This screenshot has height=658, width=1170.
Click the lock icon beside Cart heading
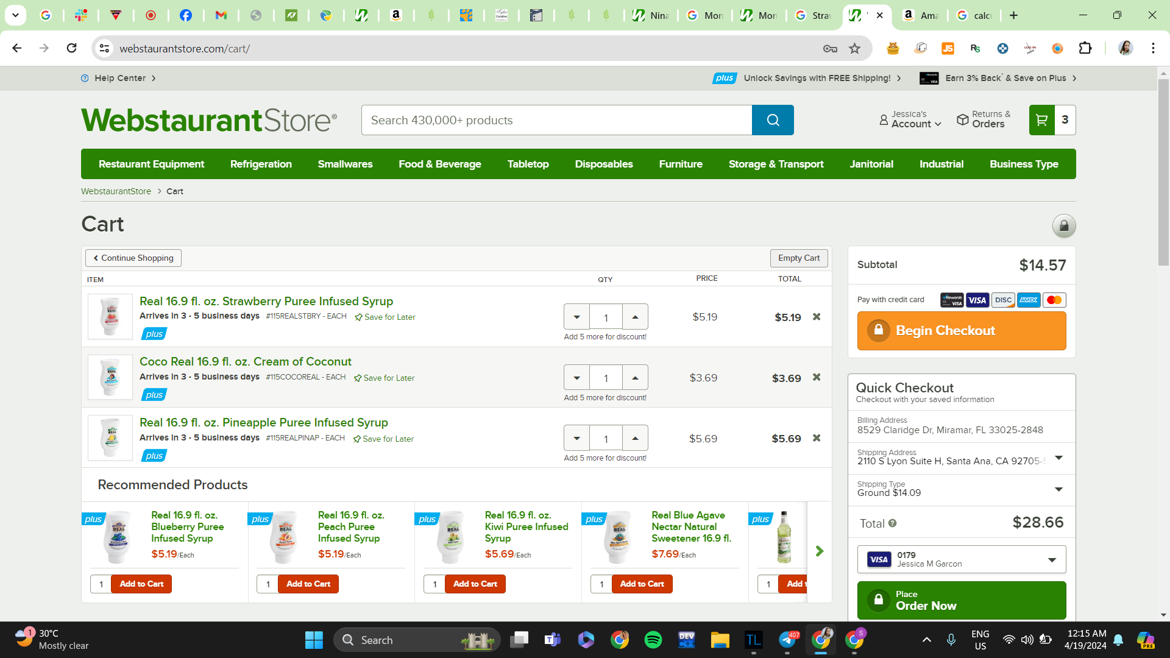1064,226
